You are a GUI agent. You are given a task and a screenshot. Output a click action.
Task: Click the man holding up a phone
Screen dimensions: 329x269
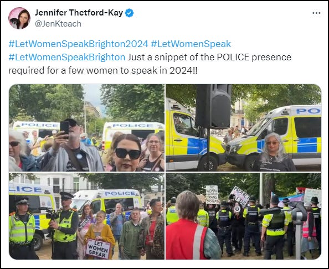pyautogui.click(x=70, y=146)
